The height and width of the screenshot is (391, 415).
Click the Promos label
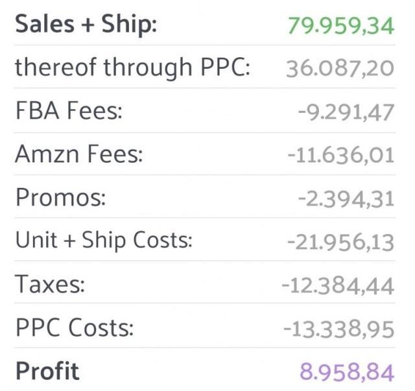point(60,198)
